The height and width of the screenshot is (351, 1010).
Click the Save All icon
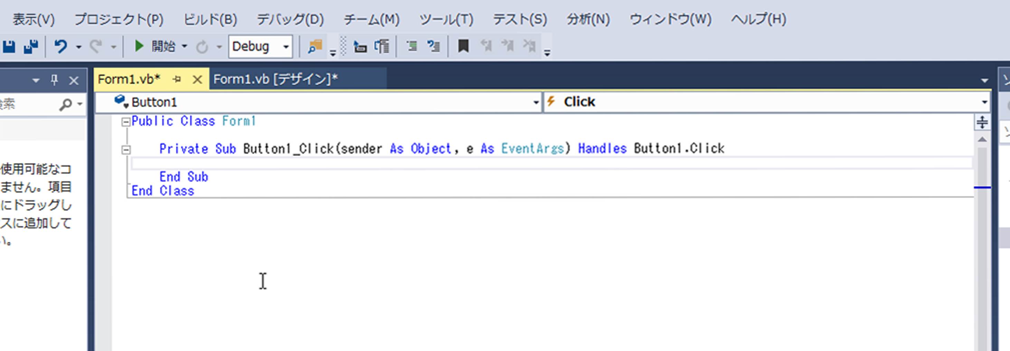pos(31,47)
